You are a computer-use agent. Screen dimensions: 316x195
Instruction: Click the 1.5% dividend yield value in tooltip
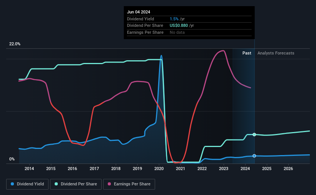tap(174, 19)
